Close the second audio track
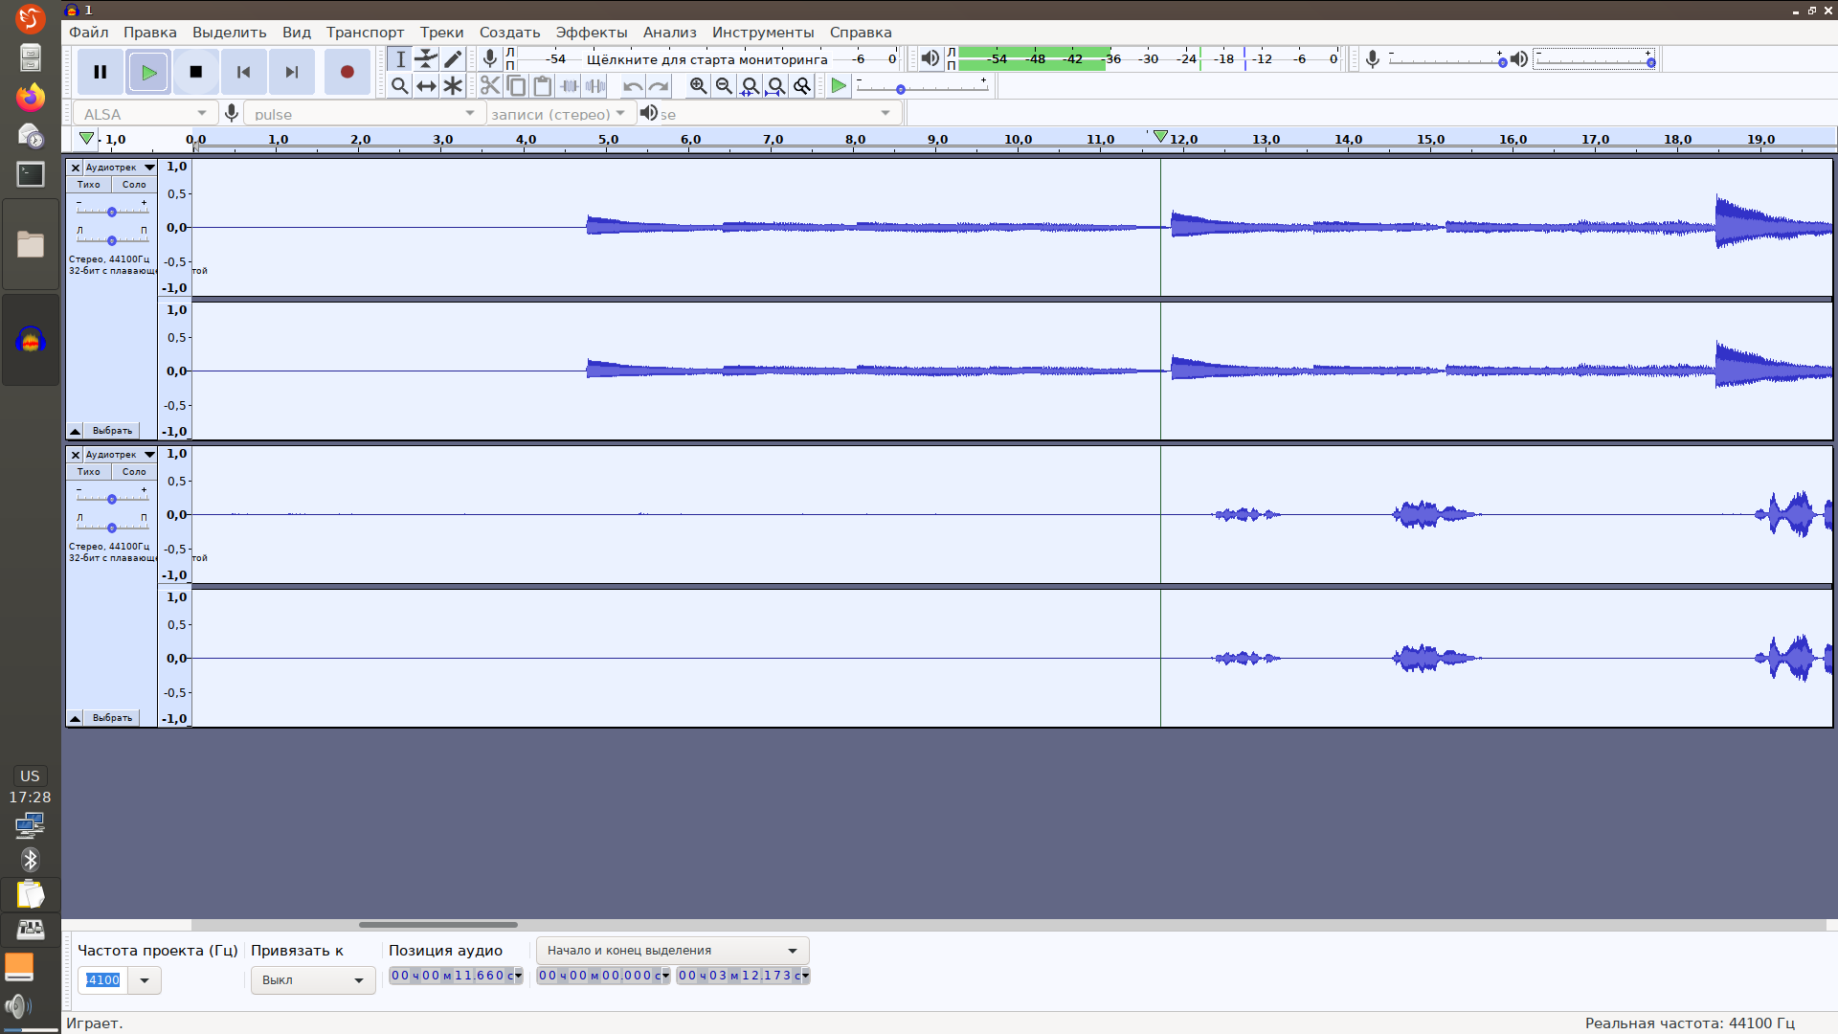Viewport: 1838px width, 1034px height. click(75, 455)
